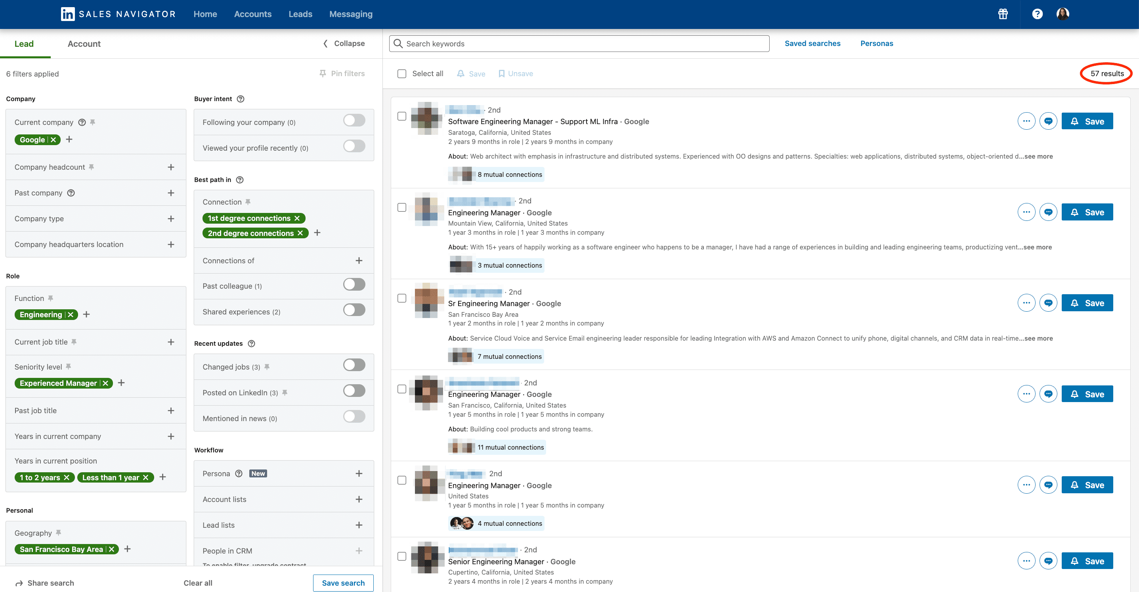Image resolution: width=1139 pixels, height=592 pixels.
Task: Expand the Company headcount filter
Action: (x=171, y=167)
